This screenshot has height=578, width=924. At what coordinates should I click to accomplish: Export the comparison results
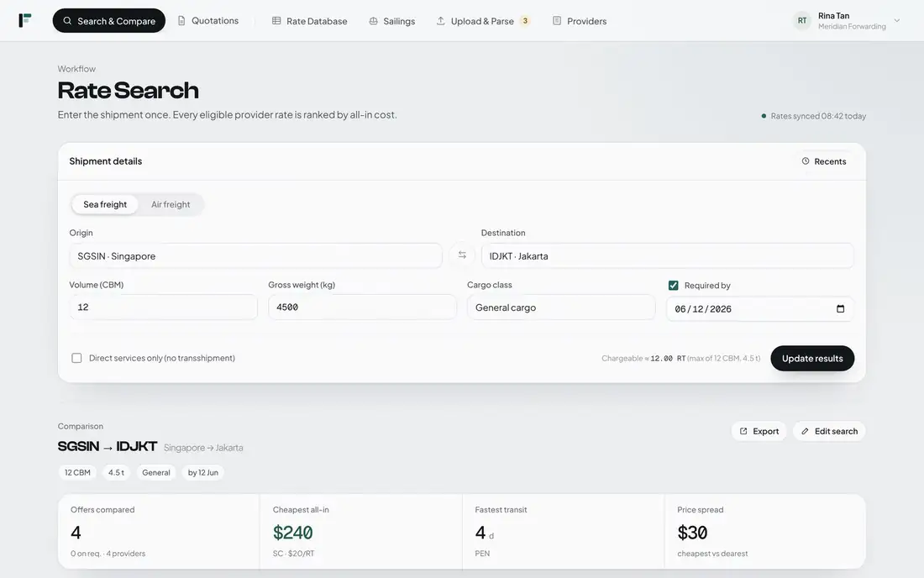(759, 431)
